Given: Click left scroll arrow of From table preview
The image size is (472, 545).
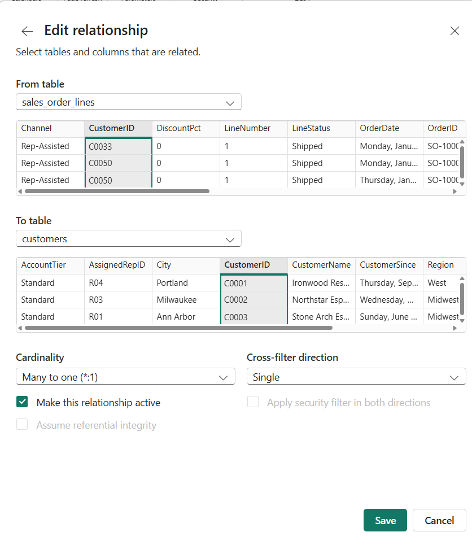Looking at the screenshot, I should 20,191.
